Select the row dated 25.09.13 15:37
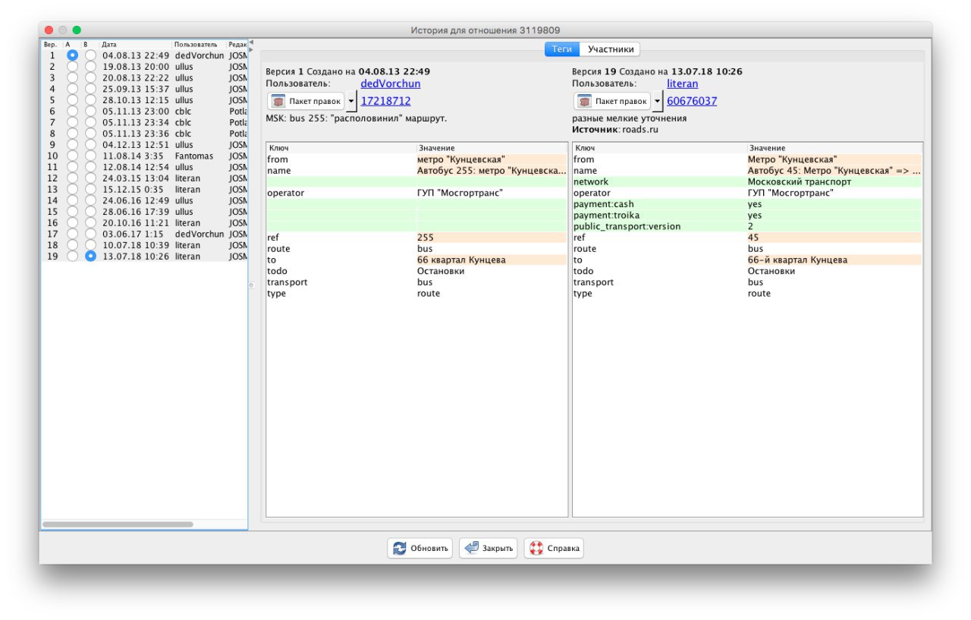 (x=144, y=90)
